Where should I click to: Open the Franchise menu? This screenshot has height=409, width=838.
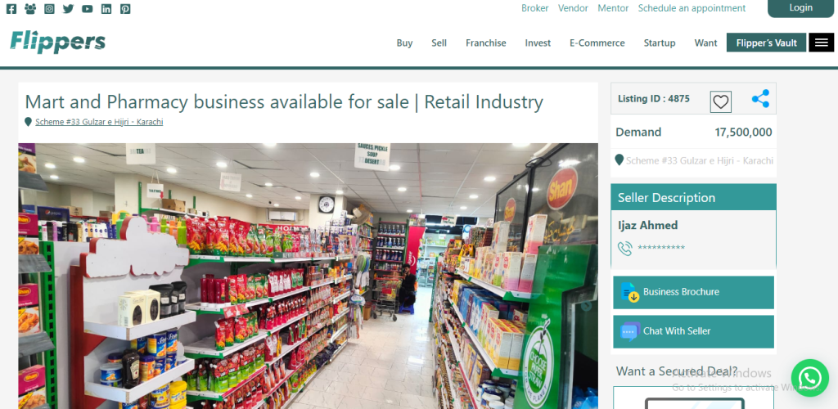(486, 43)
